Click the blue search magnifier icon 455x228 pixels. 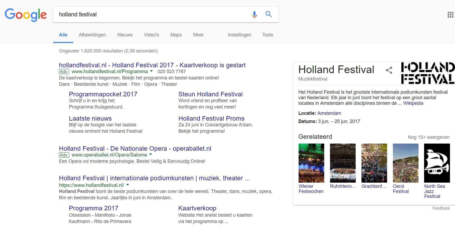[268, 14]
